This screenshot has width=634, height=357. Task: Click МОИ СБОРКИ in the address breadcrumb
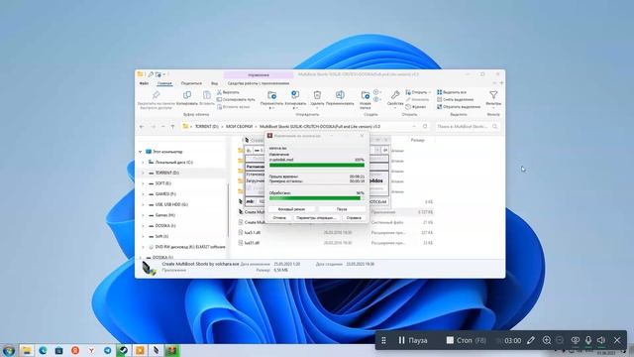239,127
